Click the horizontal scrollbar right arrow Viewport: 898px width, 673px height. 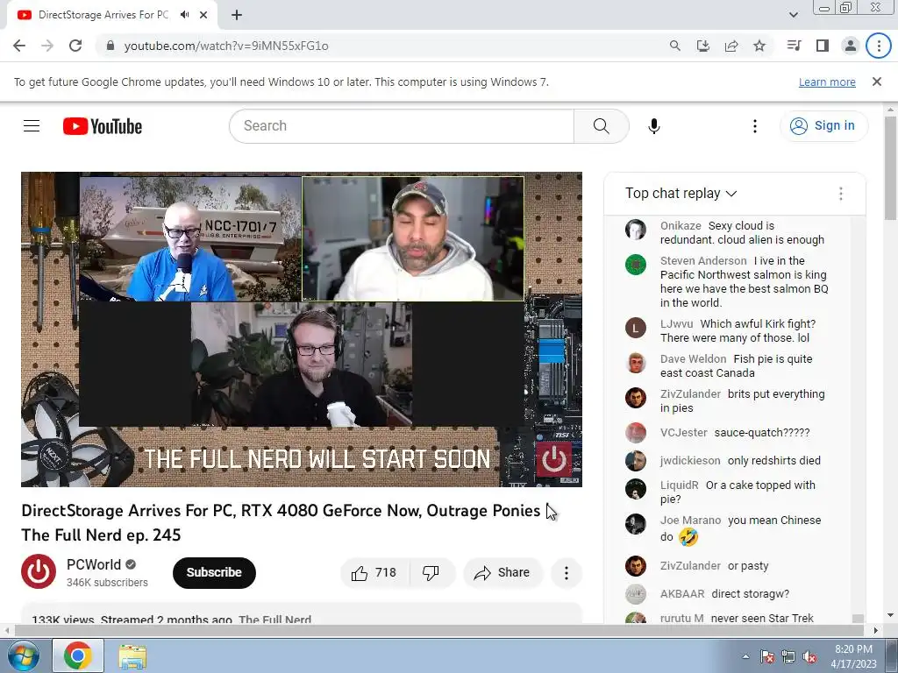(x=876, y=631)
